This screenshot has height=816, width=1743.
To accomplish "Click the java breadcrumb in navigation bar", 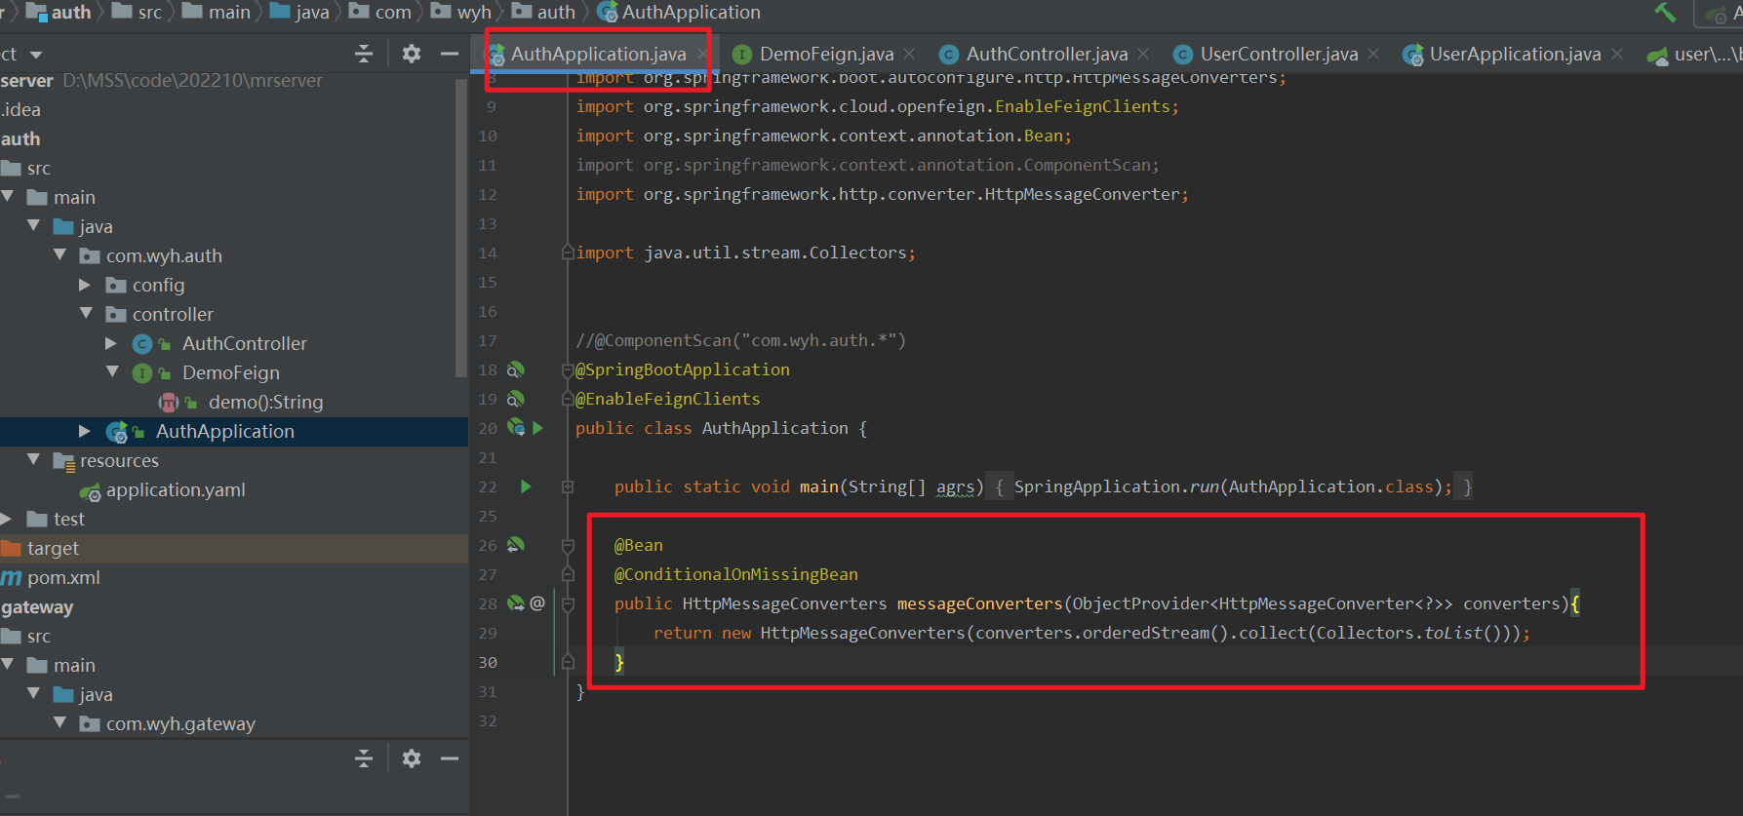I will [300, 12].
